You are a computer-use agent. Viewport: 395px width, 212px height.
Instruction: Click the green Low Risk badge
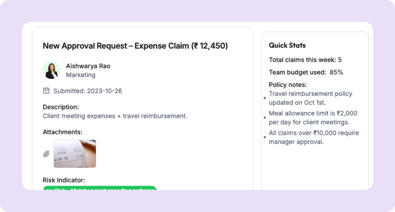(99, 188)
